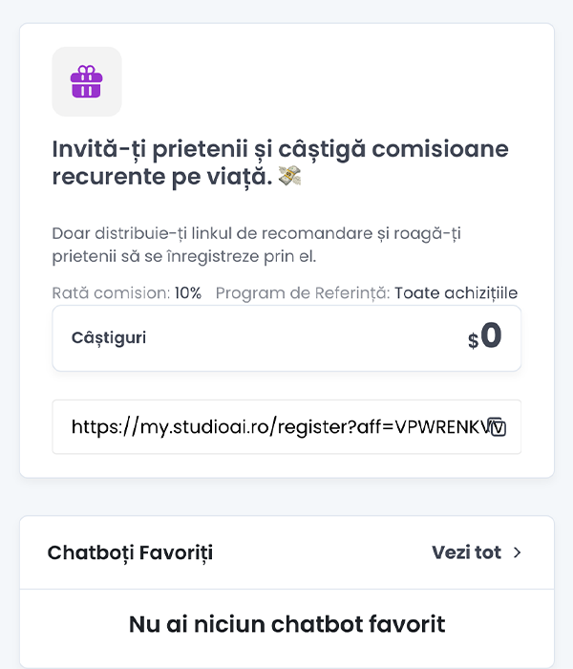573x669 pixels.
Task: Click the flying money emoji in the heading
Action: 289,177
